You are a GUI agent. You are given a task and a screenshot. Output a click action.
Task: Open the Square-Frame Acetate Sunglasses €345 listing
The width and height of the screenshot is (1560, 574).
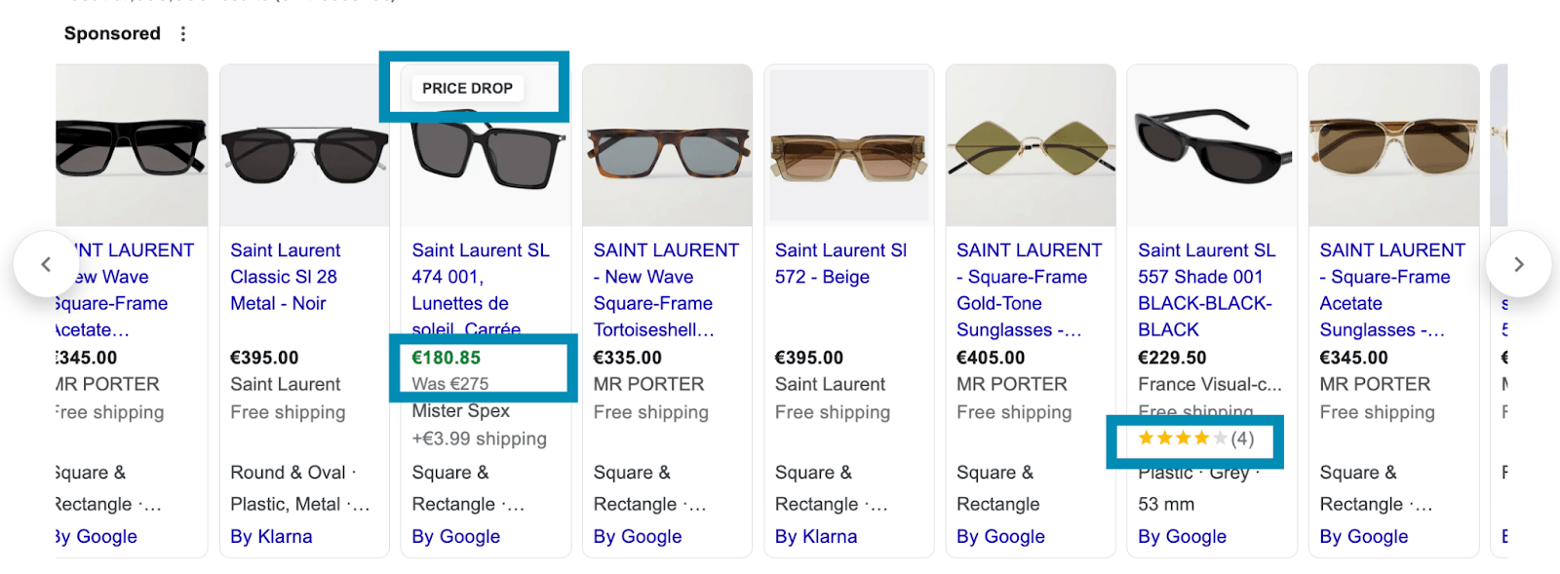point(1391,289)
